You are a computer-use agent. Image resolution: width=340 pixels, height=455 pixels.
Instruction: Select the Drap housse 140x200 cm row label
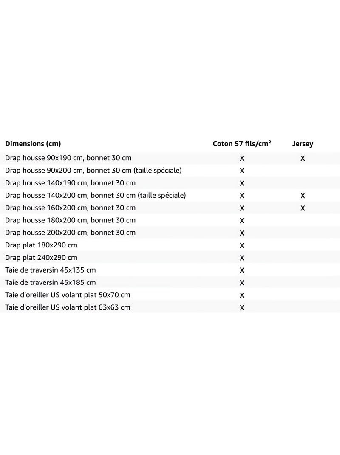click(96, 195)
